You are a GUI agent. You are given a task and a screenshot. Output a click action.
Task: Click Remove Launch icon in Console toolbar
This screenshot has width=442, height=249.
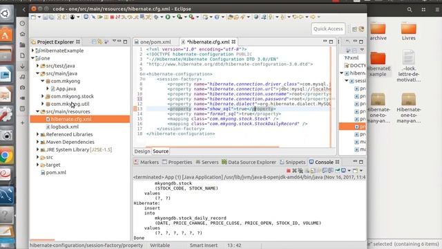(x=295, y=171)
